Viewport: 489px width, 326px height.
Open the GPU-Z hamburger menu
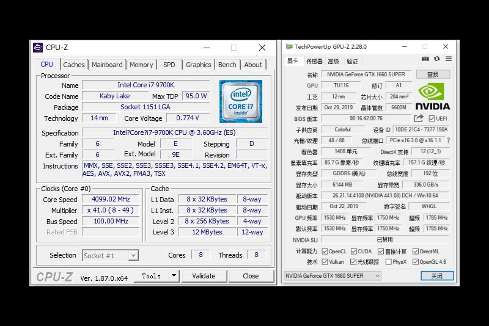tap(449, 59)
